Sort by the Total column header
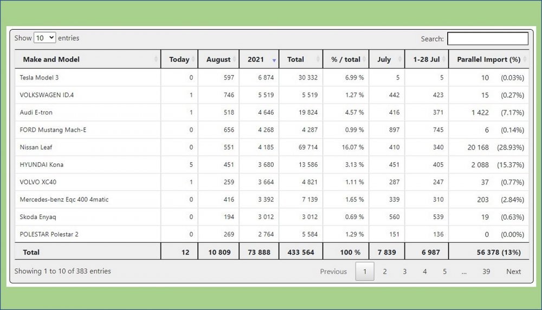 click(x=301, y=60)
